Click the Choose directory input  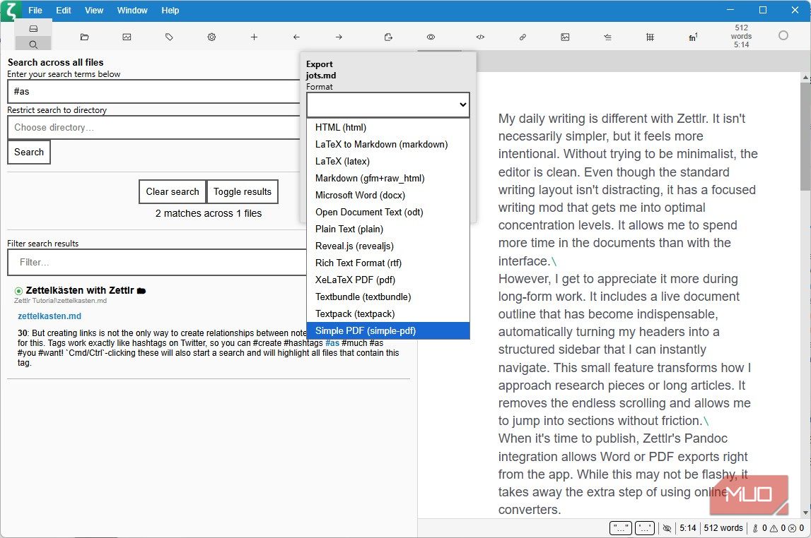[x=154, y=128]
